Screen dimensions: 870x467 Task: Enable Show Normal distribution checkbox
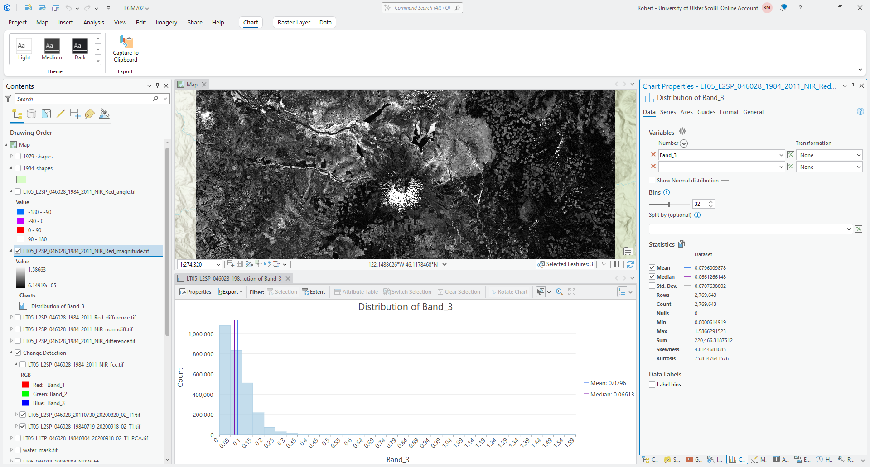652,181
